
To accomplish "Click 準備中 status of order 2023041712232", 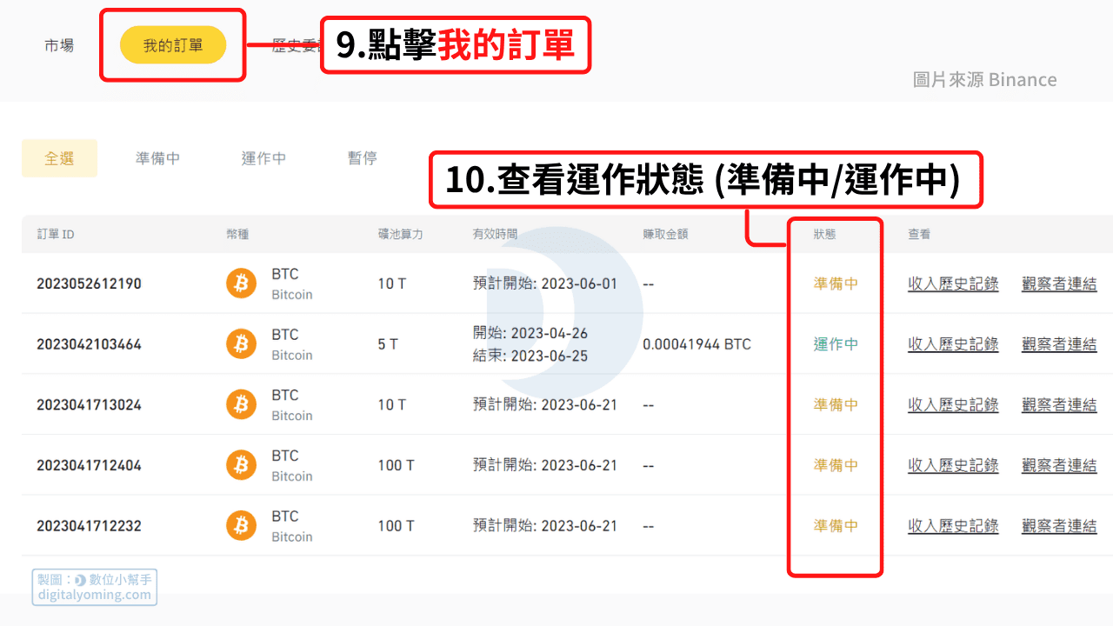I will (x=836, y=526).
